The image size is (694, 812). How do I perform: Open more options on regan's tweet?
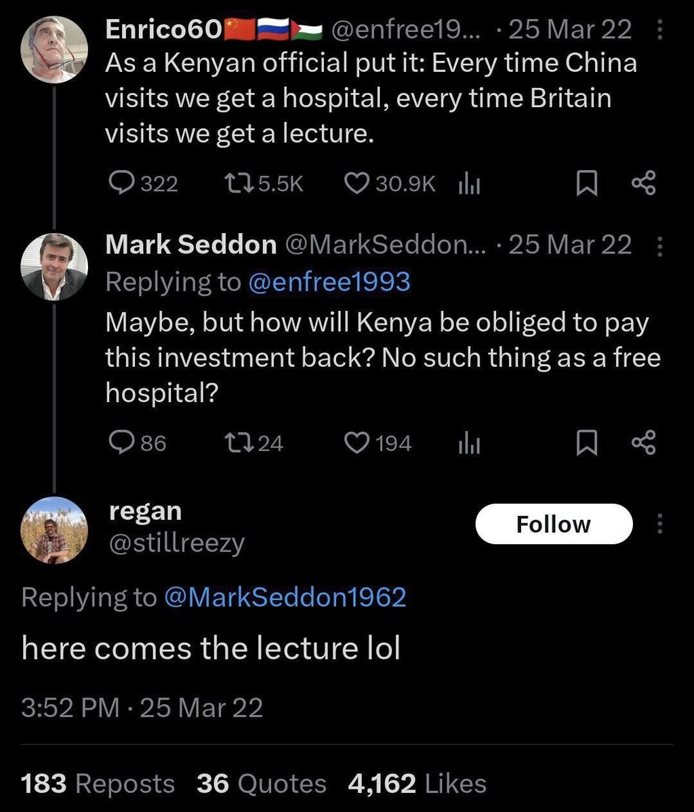point(661,524)
